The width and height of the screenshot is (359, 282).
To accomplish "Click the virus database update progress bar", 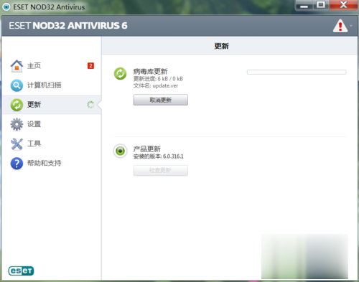I will pyautogui.click(x=297, y=72).
